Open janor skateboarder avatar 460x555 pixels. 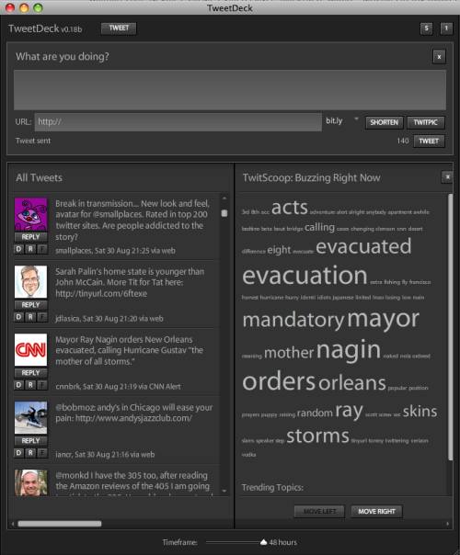click(31, 418)
